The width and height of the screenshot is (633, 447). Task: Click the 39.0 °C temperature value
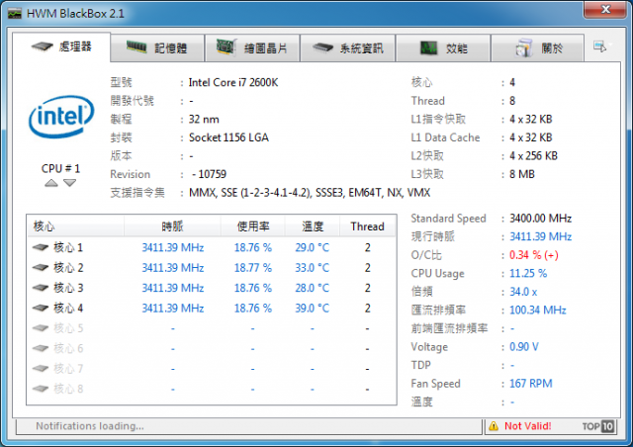(x=313, y=308)
